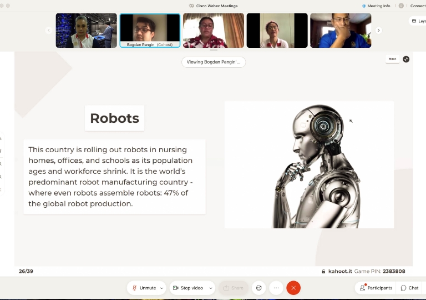Viewport: 426px width, 300px height.
Task: Click the thumbnail strip collapse handle
Action: pos(214,50)
